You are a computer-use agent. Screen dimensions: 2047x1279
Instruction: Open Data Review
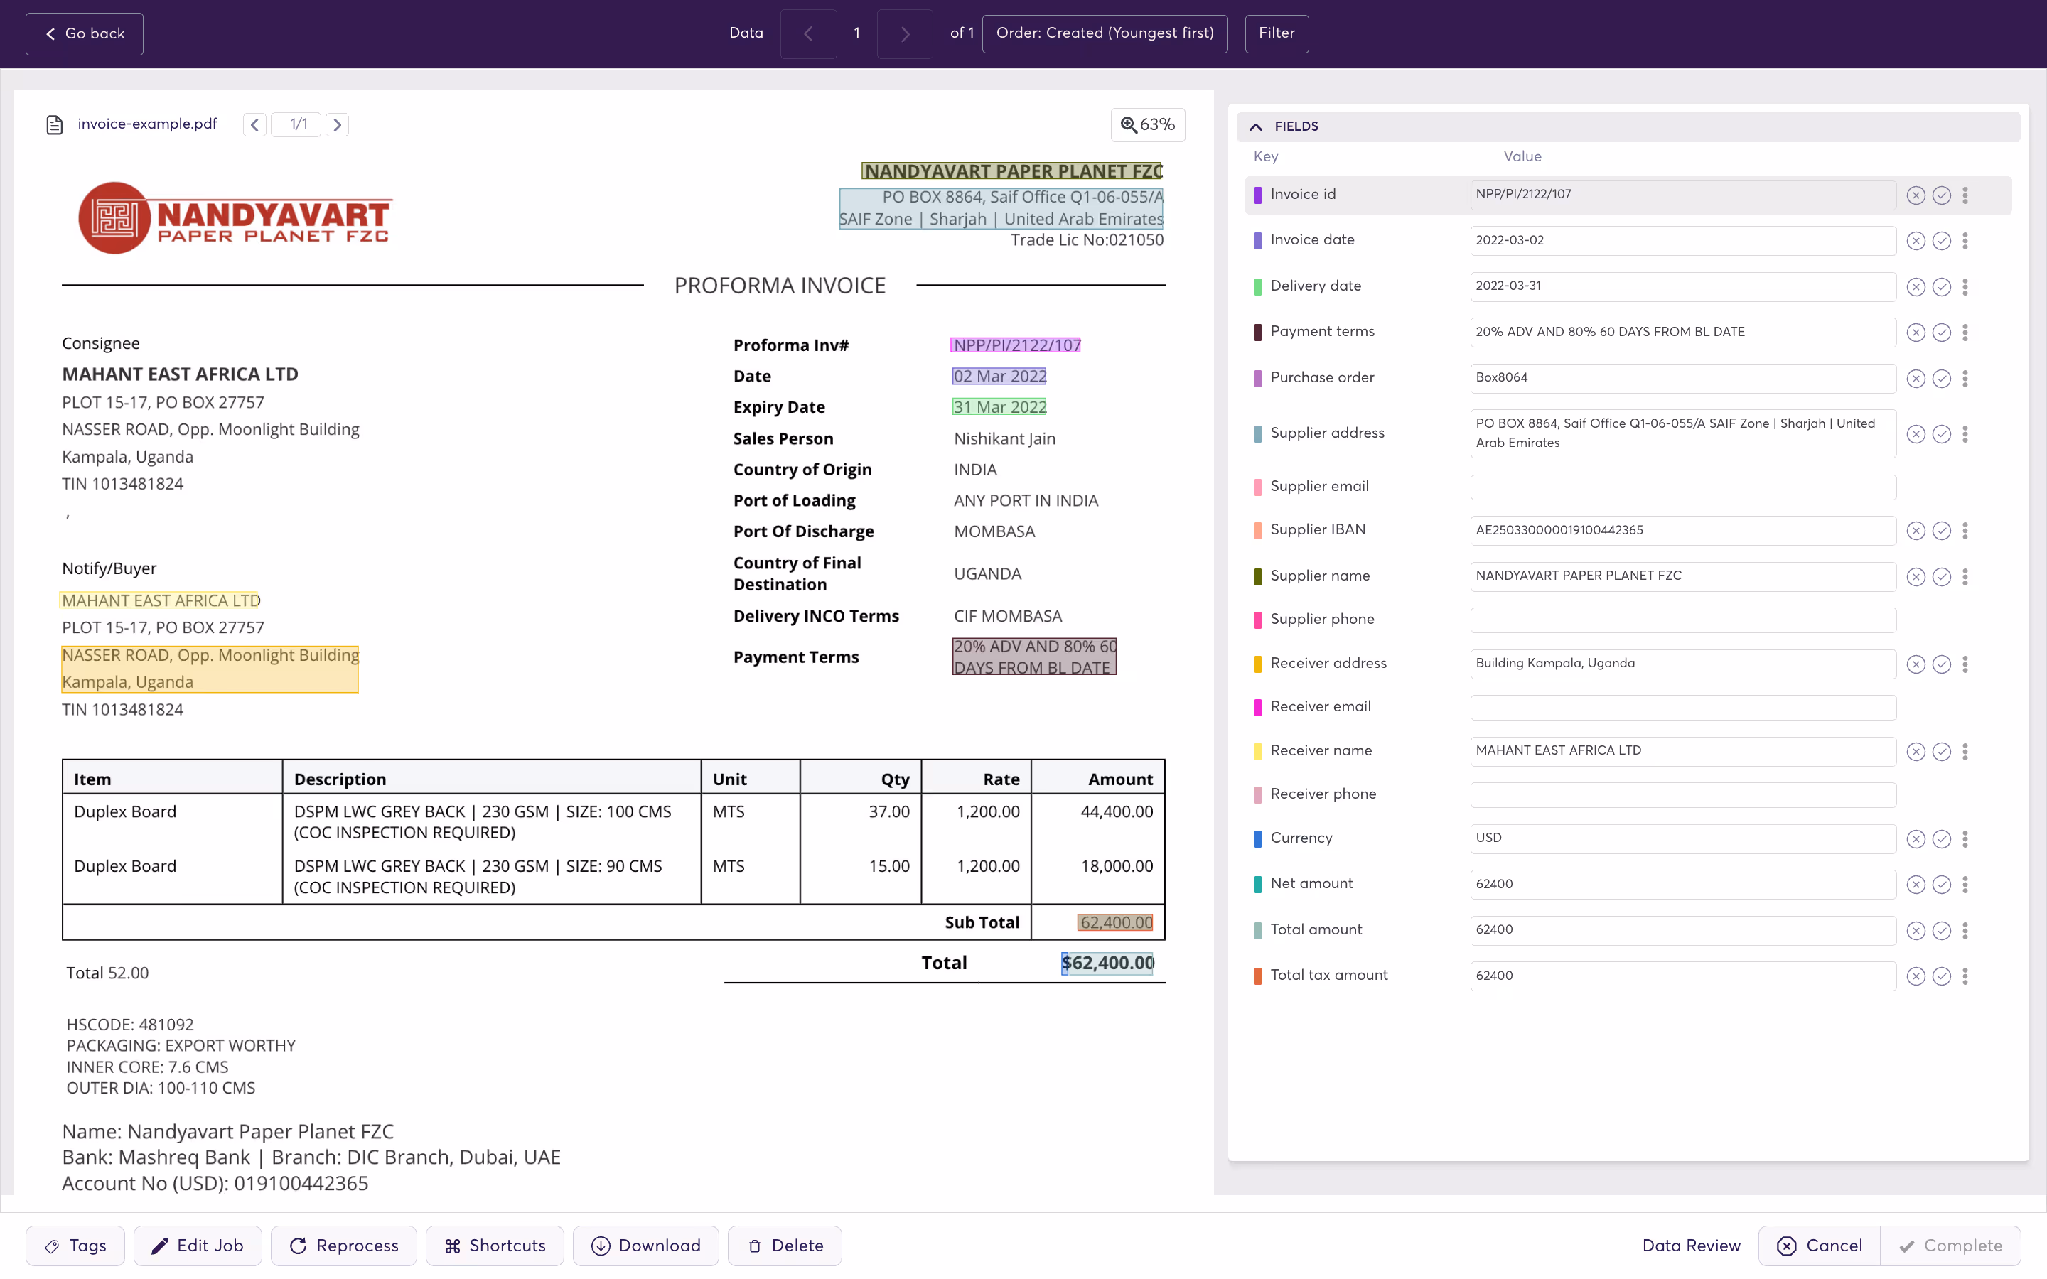click(1692, 1245)
